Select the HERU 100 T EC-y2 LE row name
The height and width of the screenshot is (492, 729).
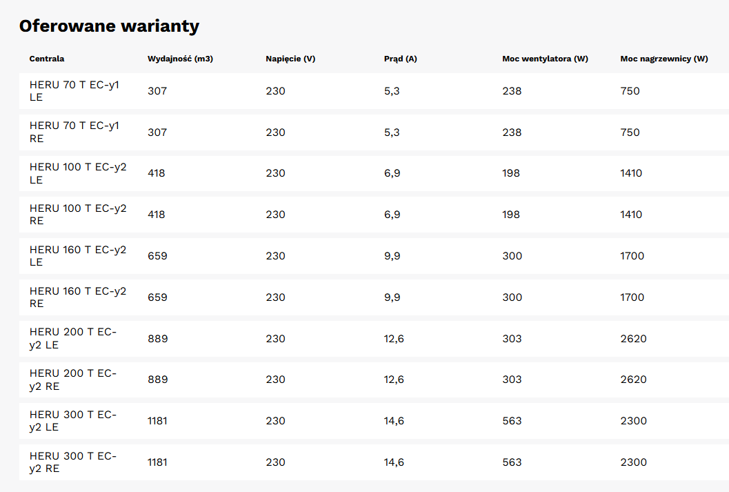coord(78,173)
